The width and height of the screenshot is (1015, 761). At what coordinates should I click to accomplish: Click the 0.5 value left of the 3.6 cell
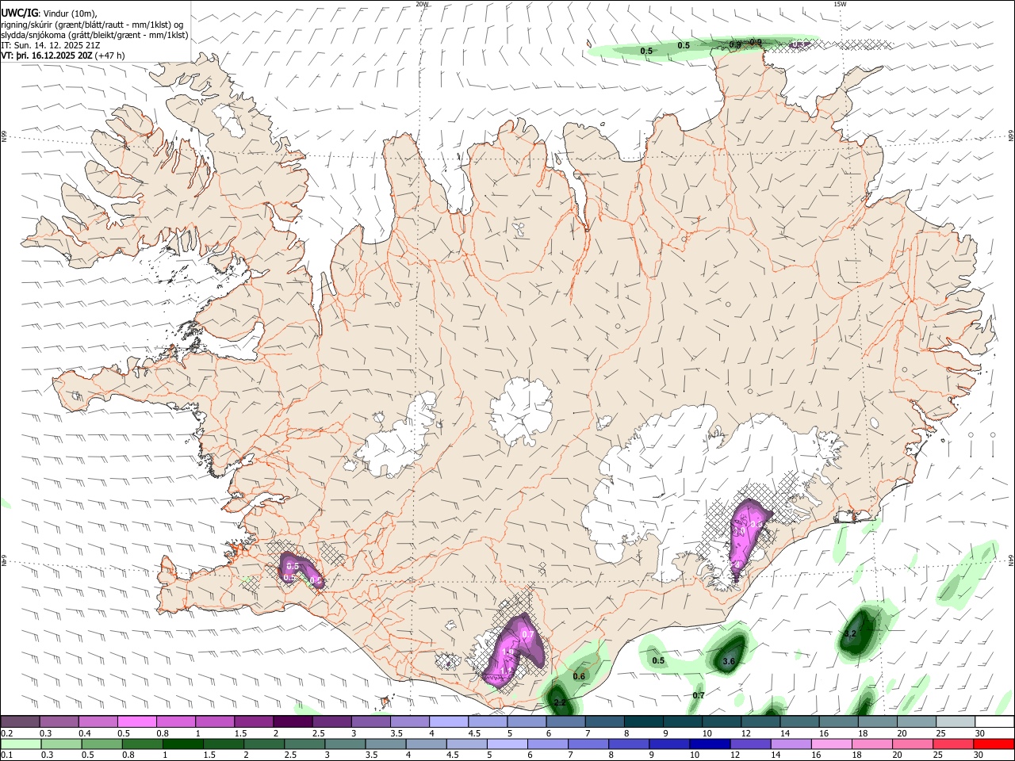point(658,660)
